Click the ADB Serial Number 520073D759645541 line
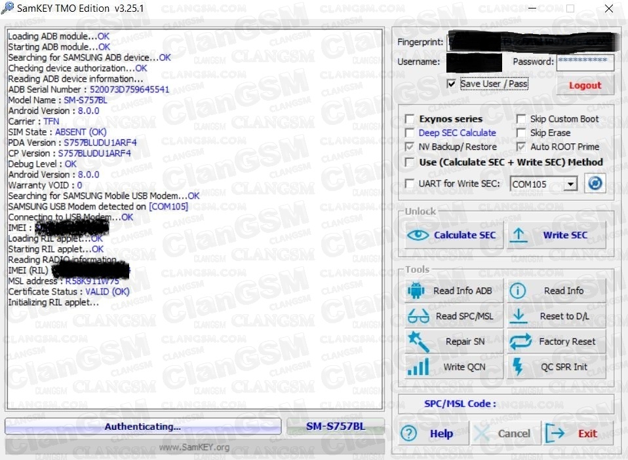 (88, 89)
